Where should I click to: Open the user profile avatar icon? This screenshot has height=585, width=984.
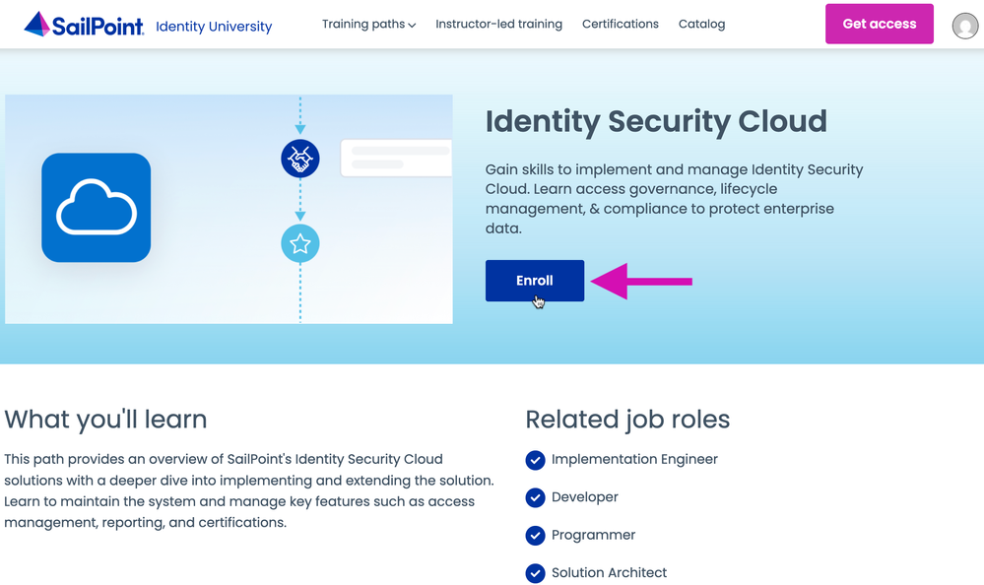965,26
